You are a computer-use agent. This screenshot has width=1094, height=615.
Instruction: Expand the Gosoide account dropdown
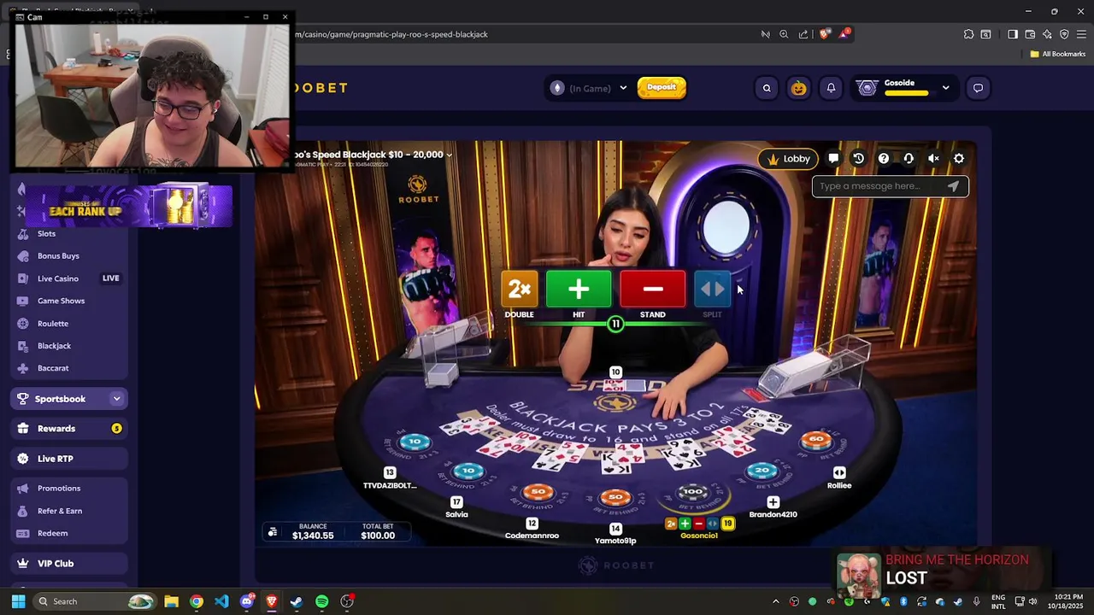pos(945,88)
